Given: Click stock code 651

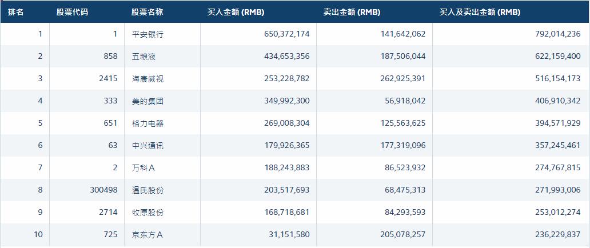Looking at the screenshot, I should click(110, 123).
